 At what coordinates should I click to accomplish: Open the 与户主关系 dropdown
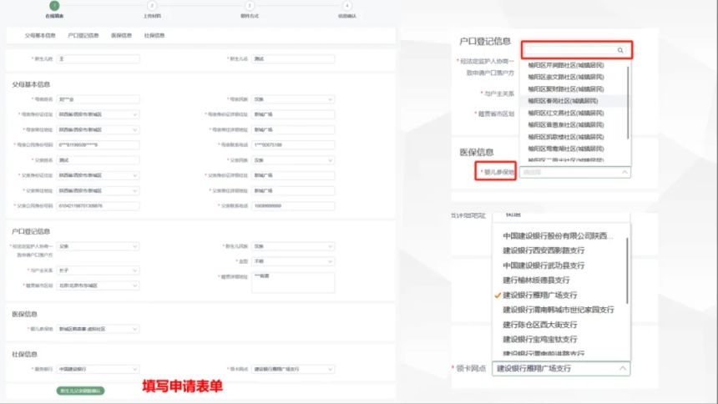pos(98,270)
